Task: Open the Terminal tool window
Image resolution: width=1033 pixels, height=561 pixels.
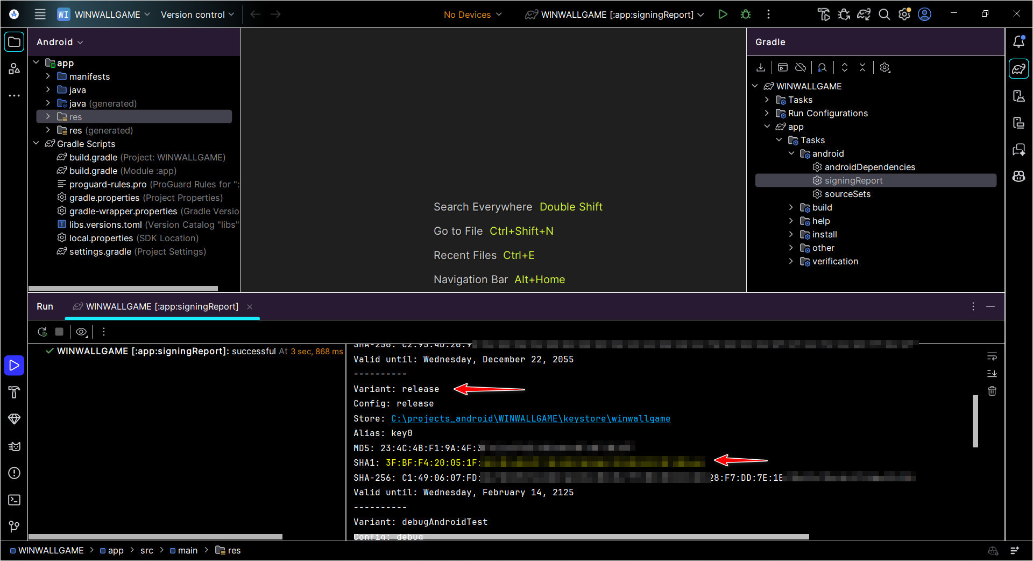Action: [x=14, y=500]
